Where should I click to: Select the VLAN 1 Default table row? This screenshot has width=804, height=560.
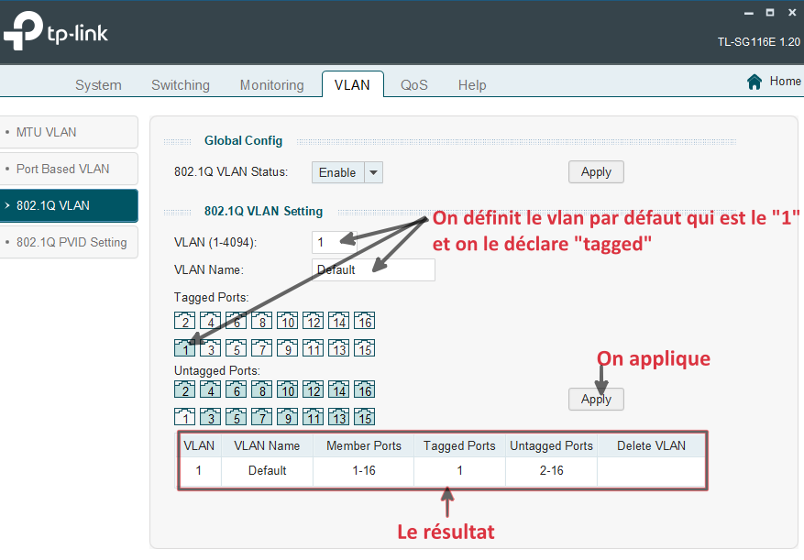click(442, 470)
